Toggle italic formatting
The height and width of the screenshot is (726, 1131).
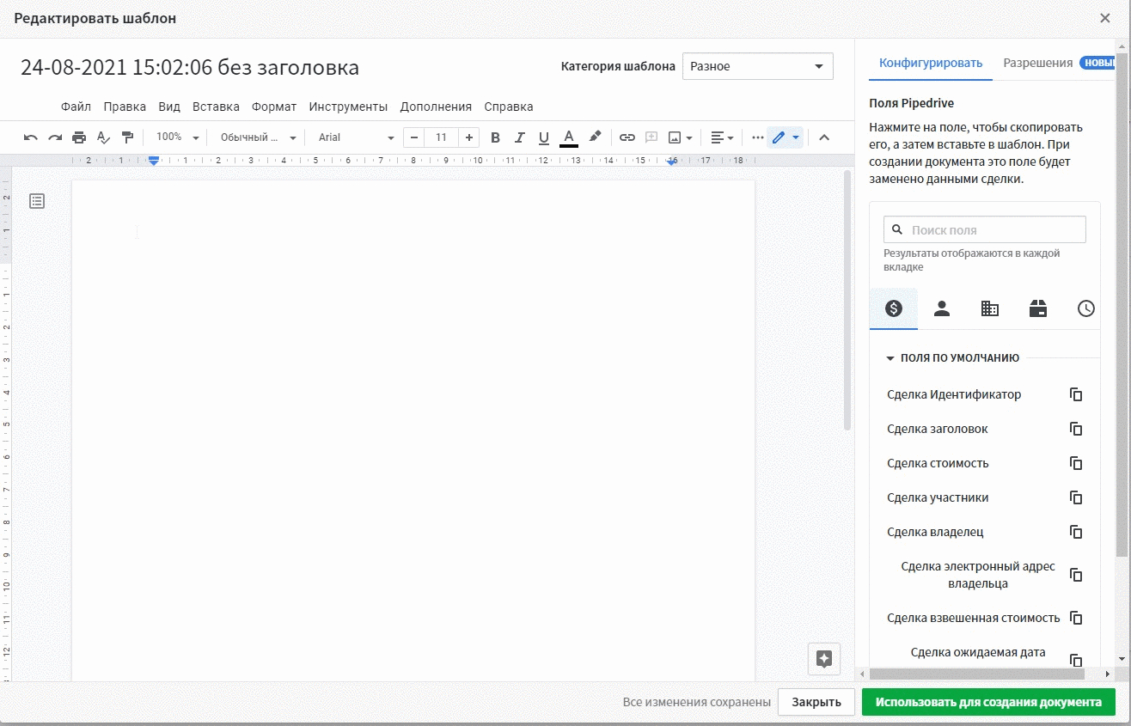519,137
